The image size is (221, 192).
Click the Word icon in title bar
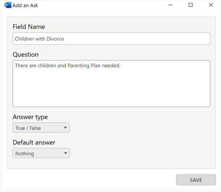[x=8, y=5]
